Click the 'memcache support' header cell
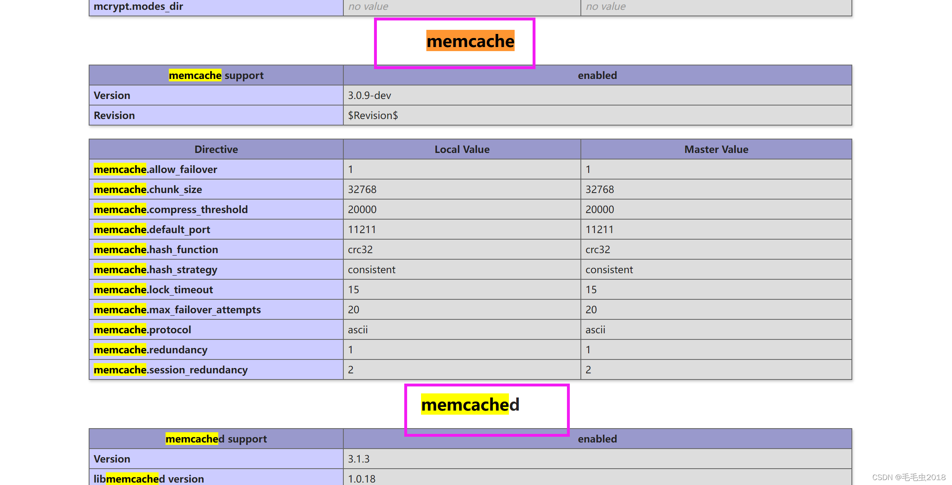 click(x=216, y=75)
